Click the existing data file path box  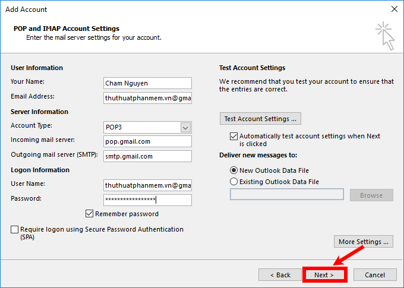287,194
